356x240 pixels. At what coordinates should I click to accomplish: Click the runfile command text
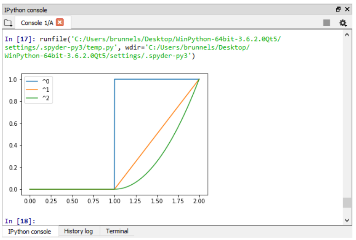pos(143,47)
